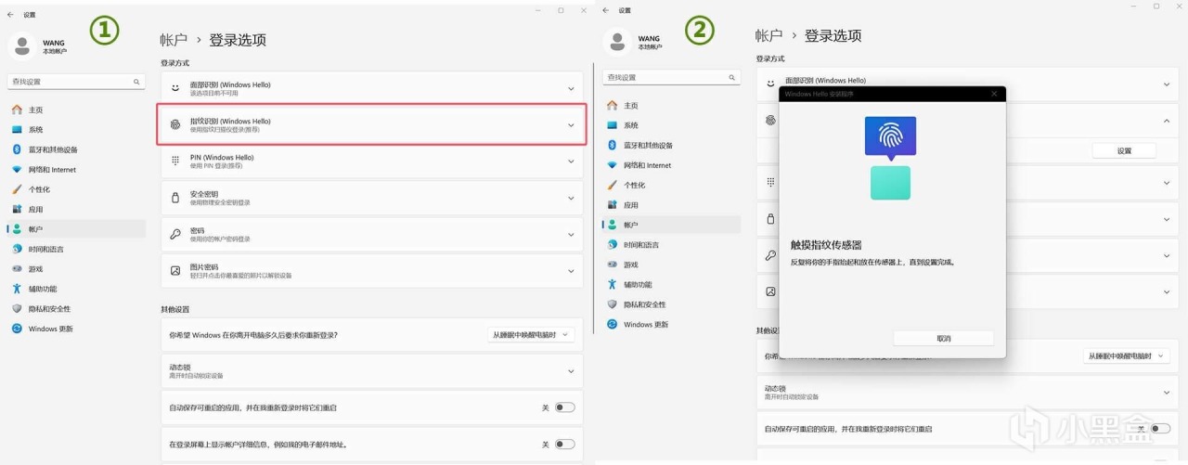Open 从睡眠中唤醒电脑时 dropdown in left window
Screen dimensions: 1188x465
point(531,334)
